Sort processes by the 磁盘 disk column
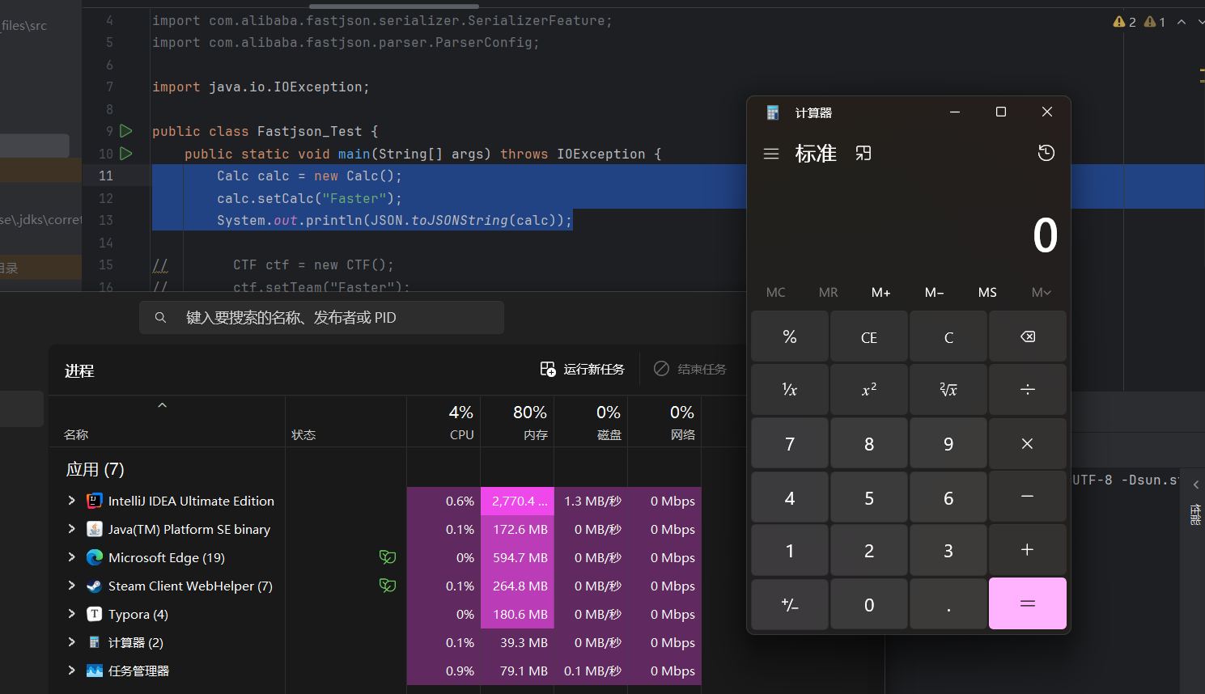This screenshot has width=1205, height=694. [591, 421]
